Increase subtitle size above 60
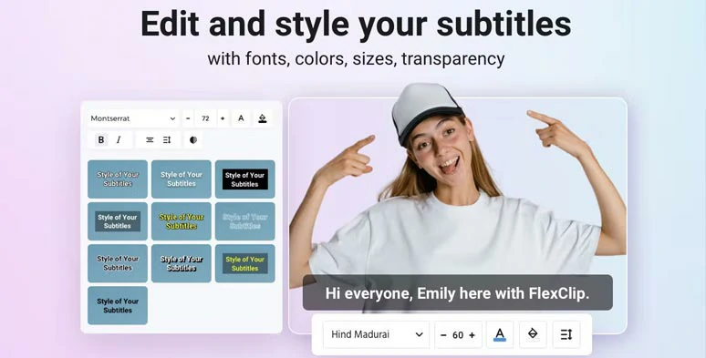Viewport: 706px width, 358px height. 472,335
